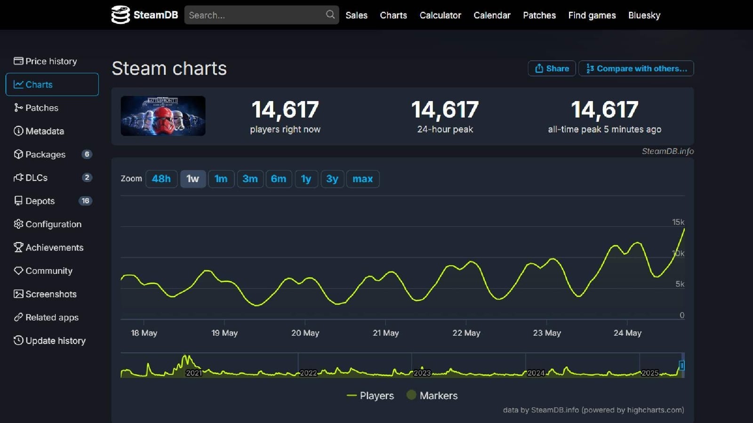Open the highcharts.com data credit link

654,410
